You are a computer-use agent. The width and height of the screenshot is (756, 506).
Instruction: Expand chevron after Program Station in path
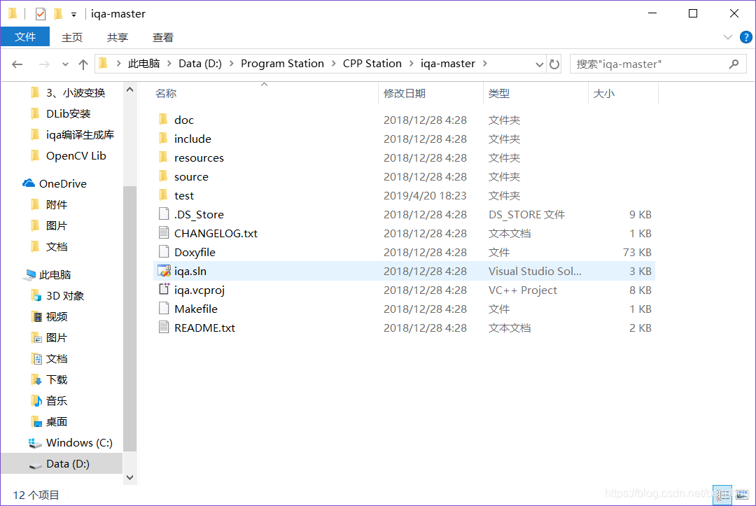334,64
